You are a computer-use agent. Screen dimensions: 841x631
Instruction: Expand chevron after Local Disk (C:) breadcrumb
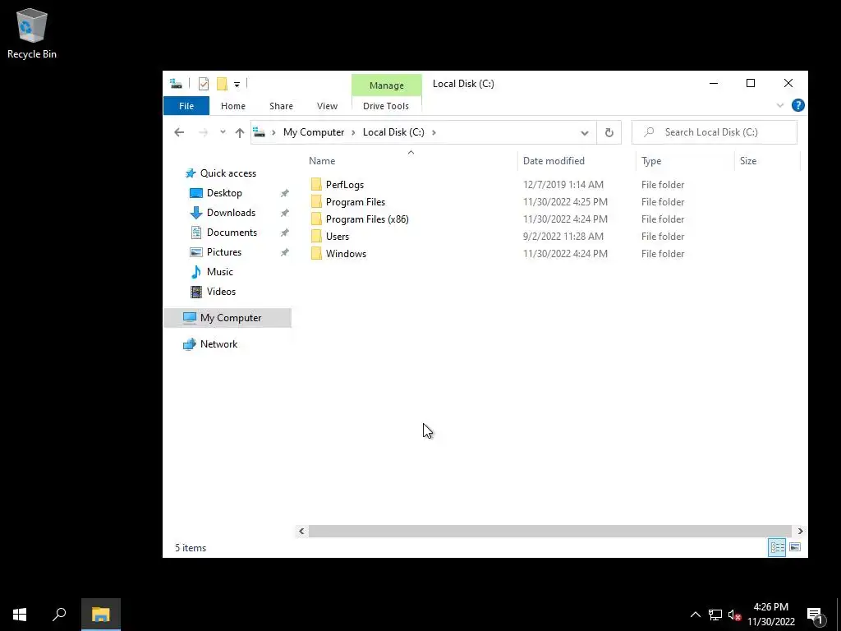tap(434, 132)
